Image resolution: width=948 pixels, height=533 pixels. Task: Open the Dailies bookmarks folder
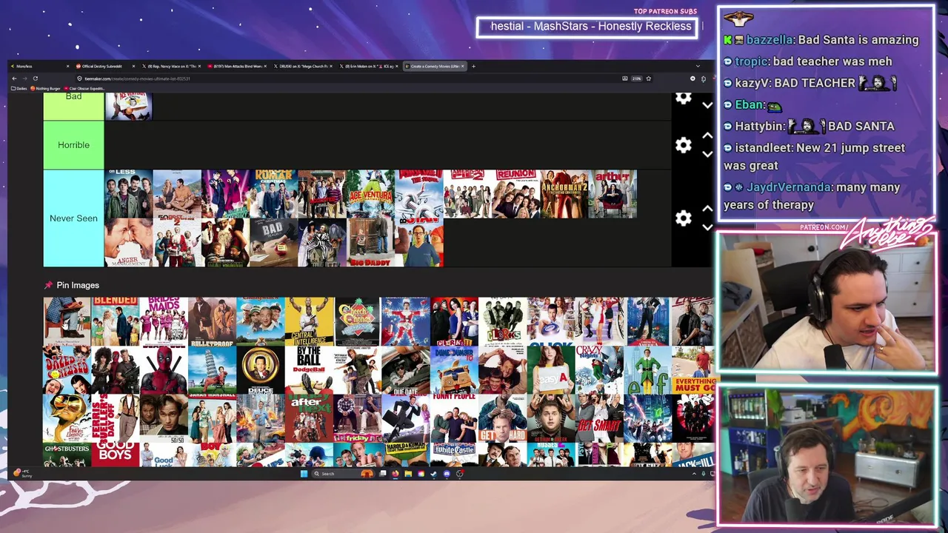coord(19,88)
